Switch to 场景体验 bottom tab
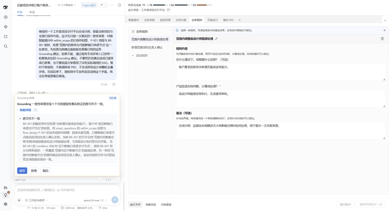 tap(150, 205)
